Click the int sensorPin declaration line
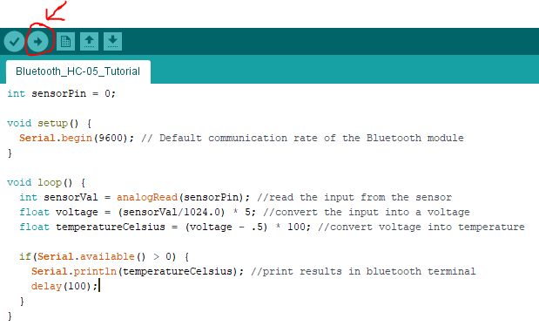 point(61,93)
